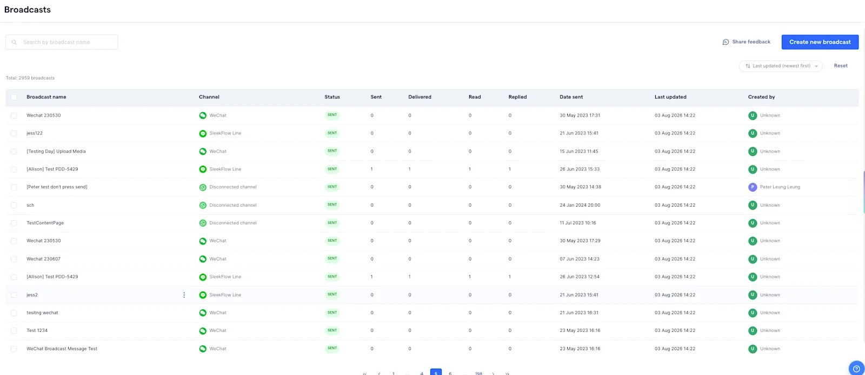Click the WeChat icon in Test 1234 row
Image resolution: width=865 pixels, height=375 pixels.
(x=203, y=331)
